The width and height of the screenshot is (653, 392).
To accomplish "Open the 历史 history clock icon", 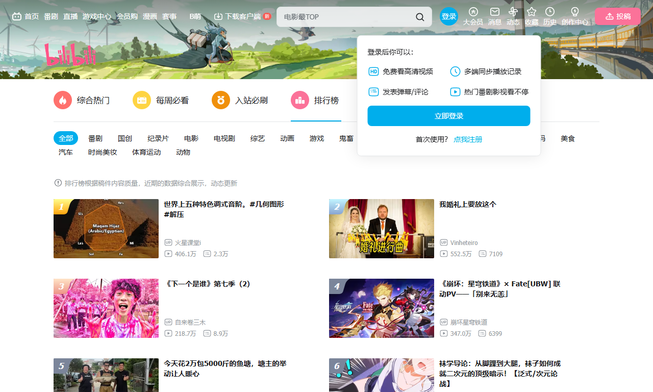I will 550,12.
